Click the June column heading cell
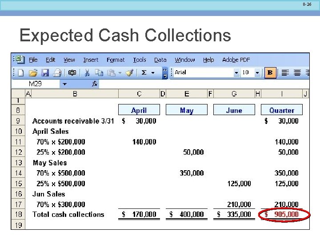 (234, 110)
